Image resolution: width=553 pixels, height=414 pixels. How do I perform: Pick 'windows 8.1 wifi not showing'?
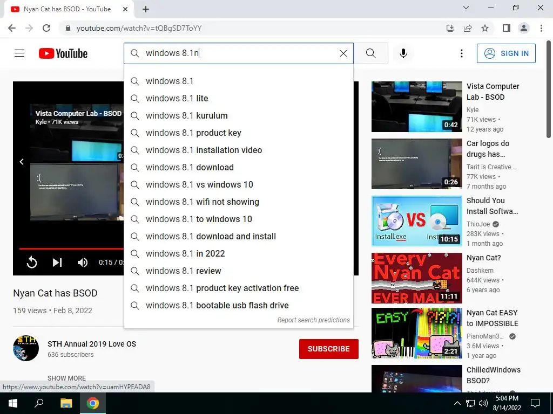(x=238, y=202)
